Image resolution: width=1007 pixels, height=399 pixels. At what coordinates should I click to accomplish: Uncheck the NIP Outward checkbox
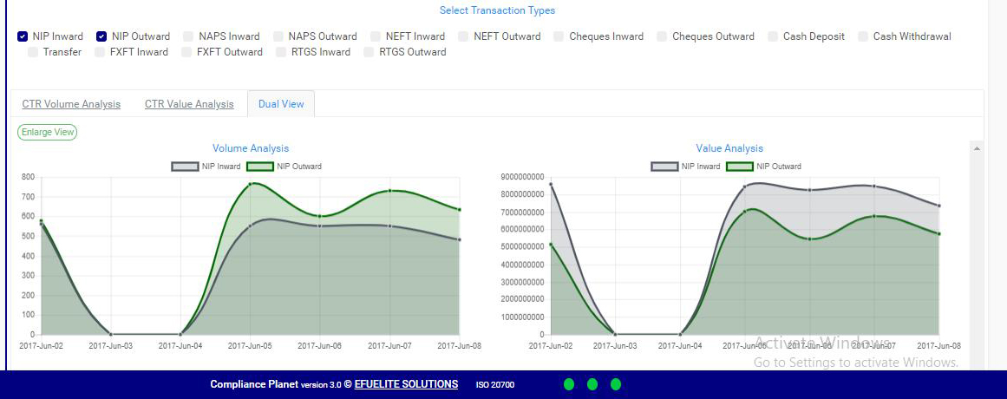[x=101, y=36]
